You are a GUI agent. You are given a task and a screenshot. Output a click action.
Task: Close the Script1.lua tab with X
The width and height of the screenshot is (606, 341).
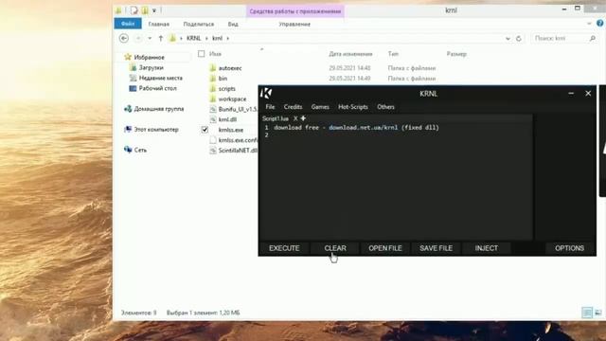pyautogui.click(x=295, y=118)
